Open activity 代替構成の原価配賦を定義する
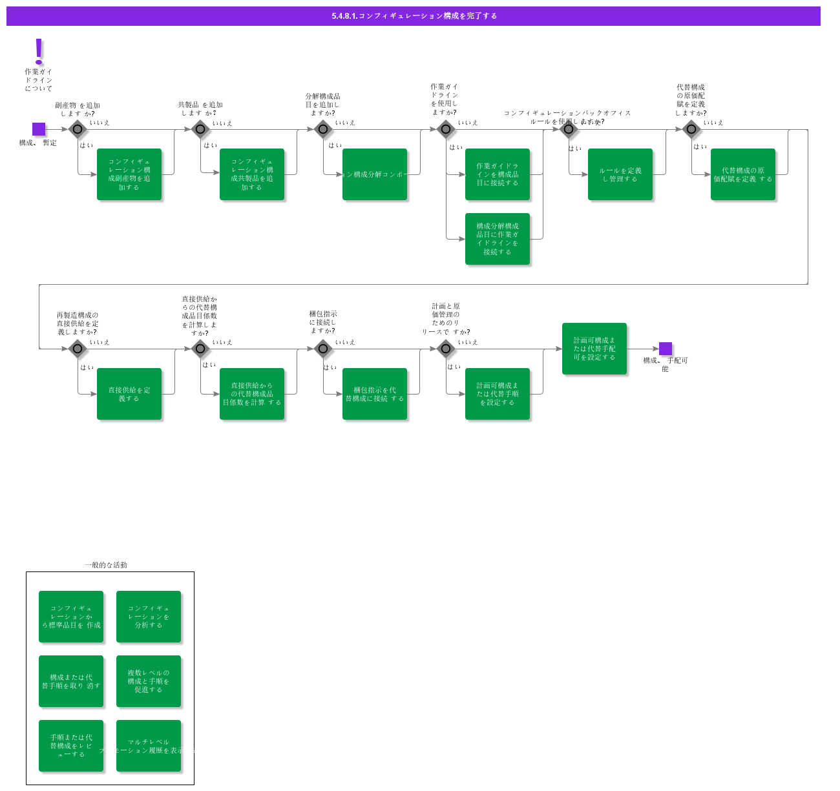 [x=743, y=174]
